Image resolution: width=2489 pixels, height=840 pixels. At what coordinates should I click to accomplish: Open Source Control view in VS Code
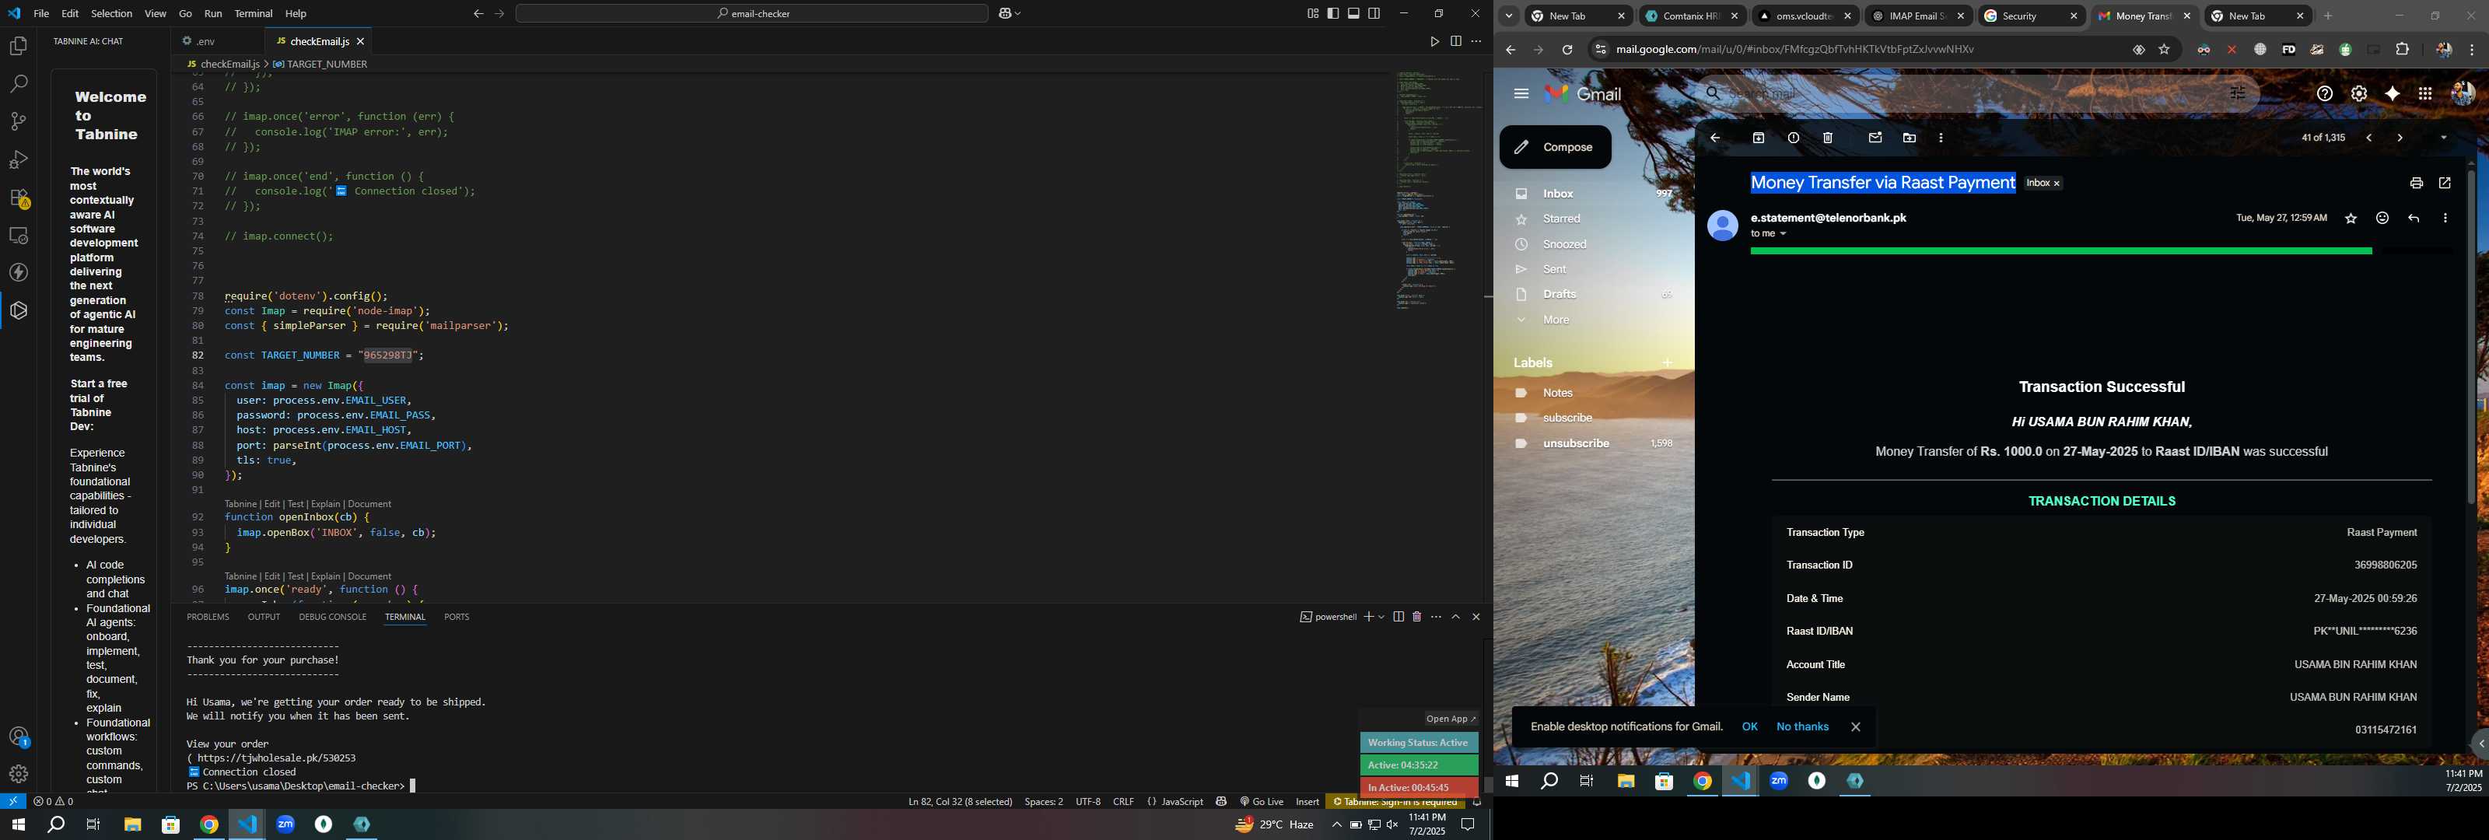(x=19, y=122)
